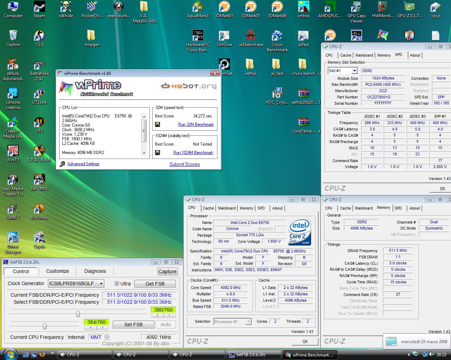Open the Battlefield 2142 desktop shortcut

39,70
